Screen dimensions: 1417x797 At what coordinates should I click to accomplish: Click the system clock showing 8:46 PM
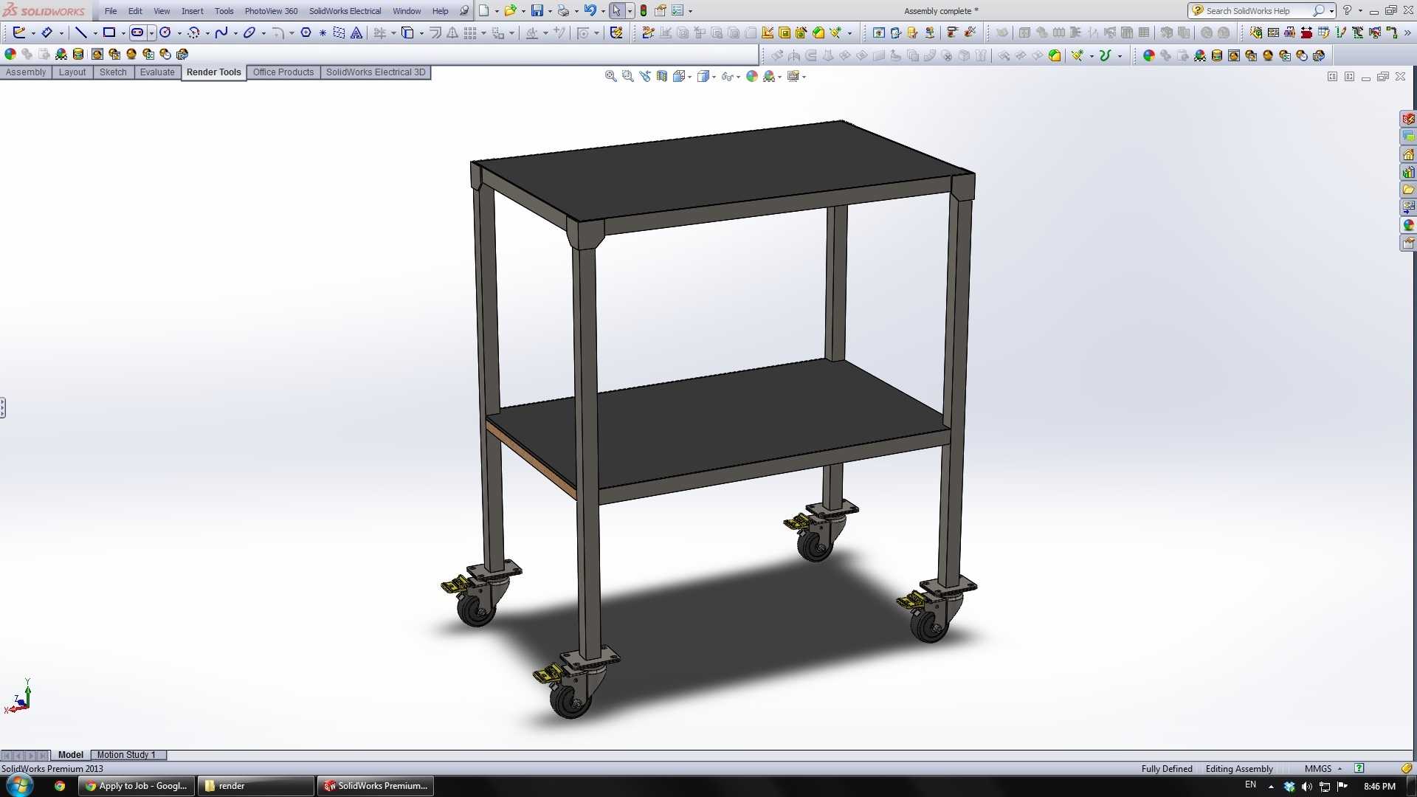click(x=1379, y=786)
